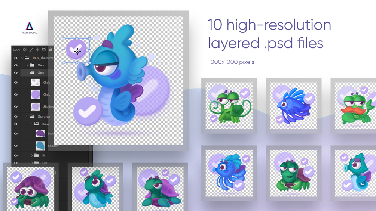Click the lock all padlock icon
Image resolution: width=376 pixels, height=211 pixels.
tap(51, 50)
